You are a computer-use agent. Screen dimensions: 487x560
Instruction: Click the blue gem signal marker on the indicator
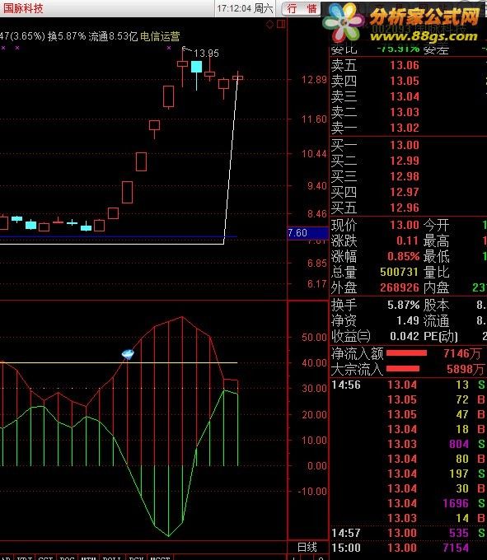coord(128,354)
